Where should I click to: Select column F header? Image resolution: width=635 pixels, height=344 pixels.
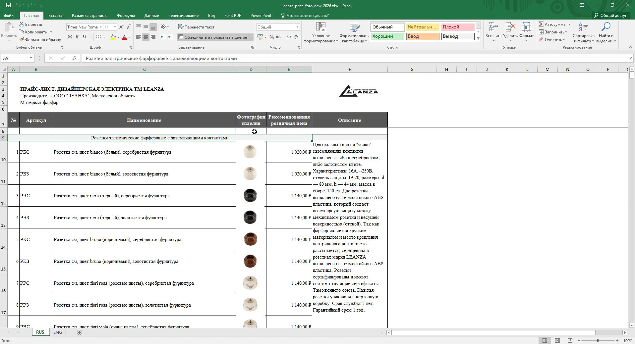point(350,69)
